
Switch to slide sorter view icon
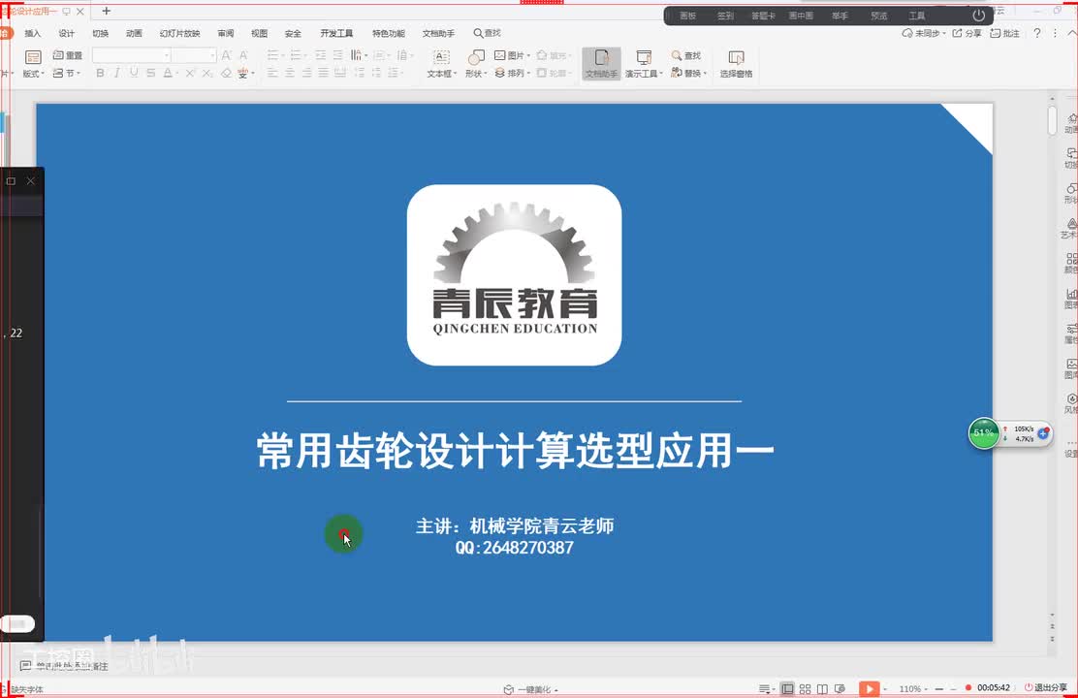tap(805, 688)
